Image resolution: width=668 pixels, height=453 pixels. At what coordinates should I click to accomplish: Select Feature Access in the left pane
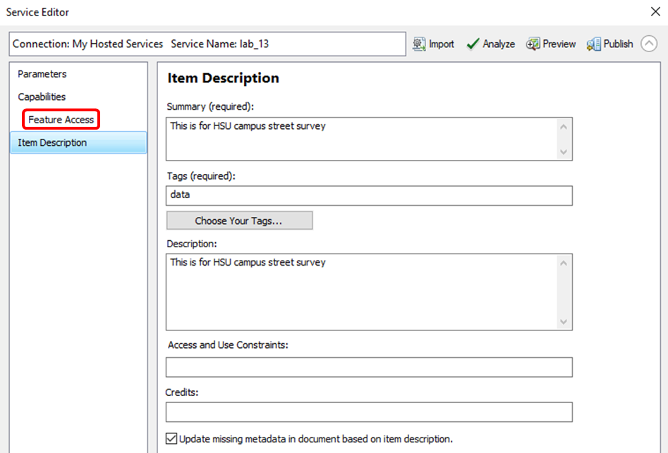tap(61, 120)
